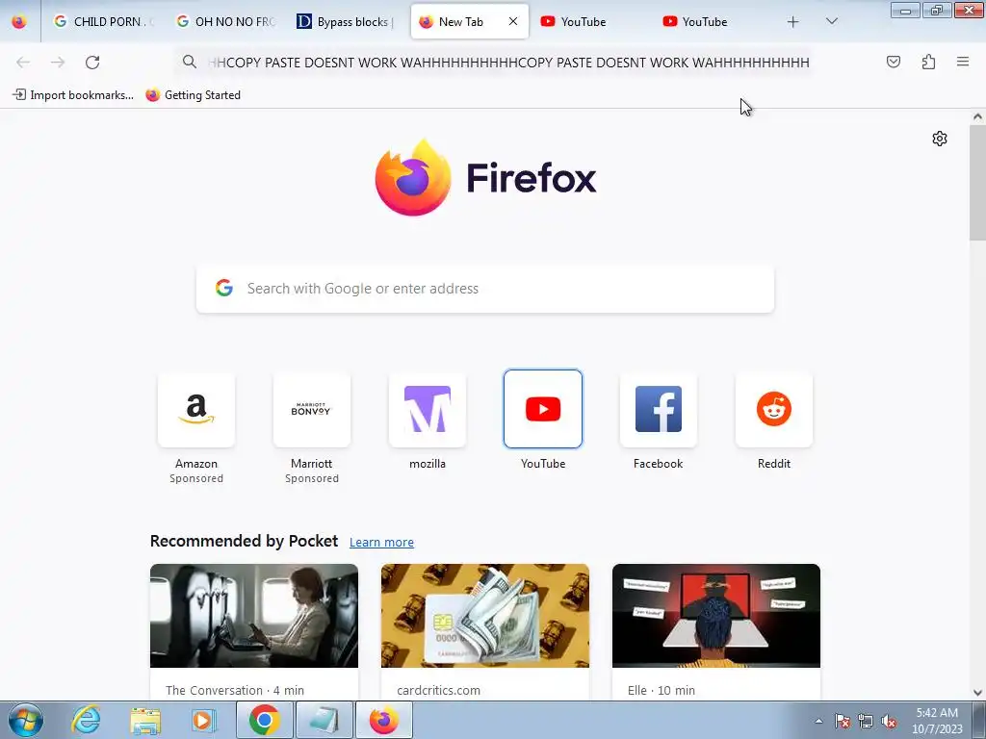Open a new tab with the plus button
This screenshot has width=986, height=739.
coord(793,22)
